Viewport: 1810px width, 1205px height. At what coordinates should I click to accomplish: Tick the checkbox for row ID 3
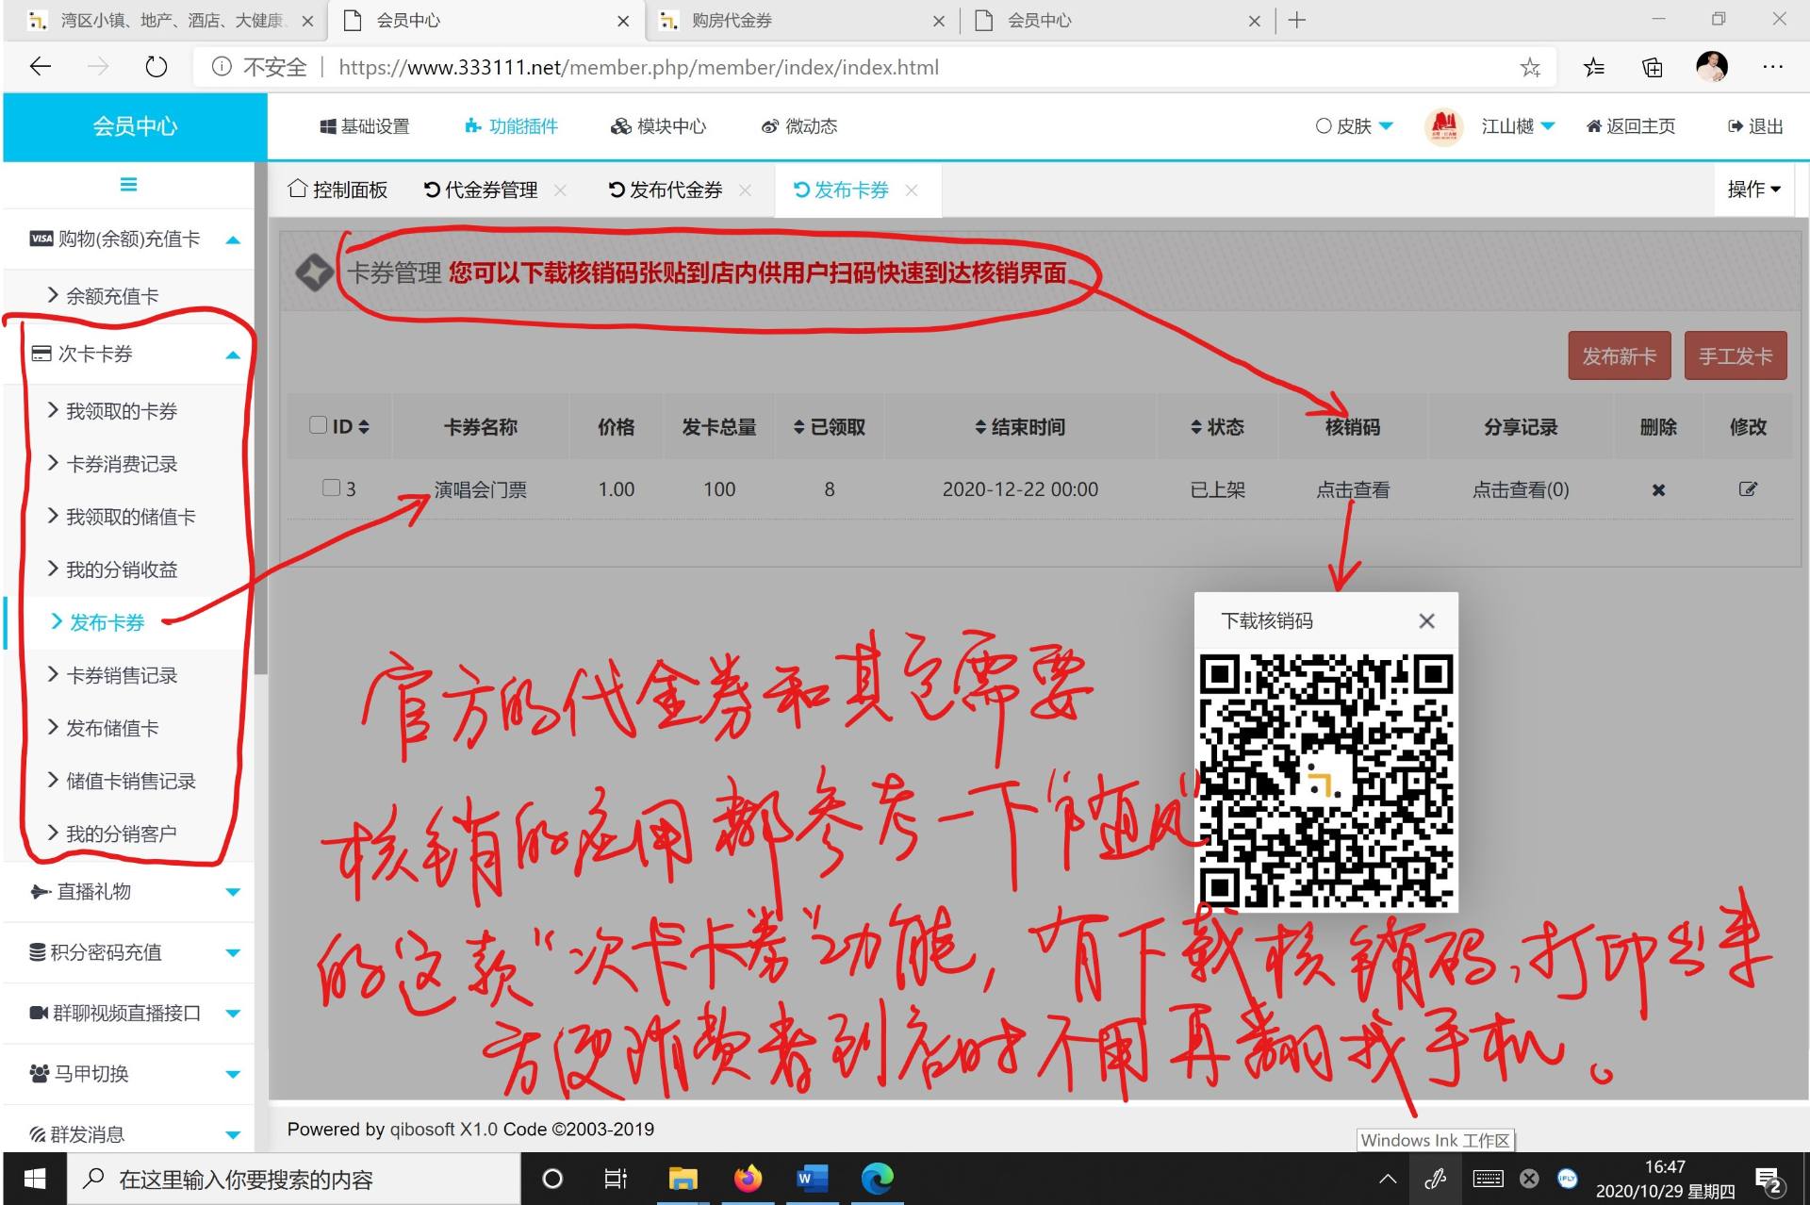pos(331,487)
